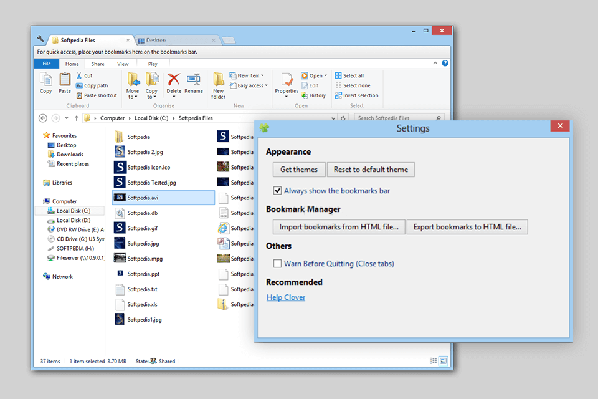This screenshot has width=598, height=399.
Task: Click Computer in the address breadcrumb
Action: [x=113, y=118]
